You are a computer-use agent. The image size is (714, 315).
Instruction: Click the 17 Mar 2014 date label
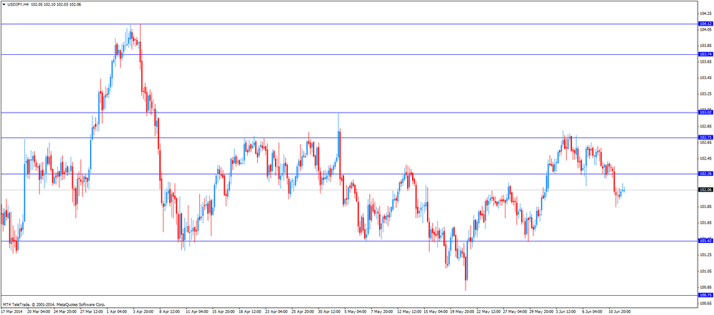11,311
